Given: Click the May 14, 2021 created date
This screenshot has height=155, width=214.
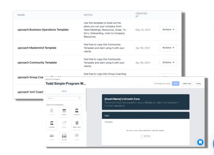Looking at the screenshot, I should pos(143,30).
